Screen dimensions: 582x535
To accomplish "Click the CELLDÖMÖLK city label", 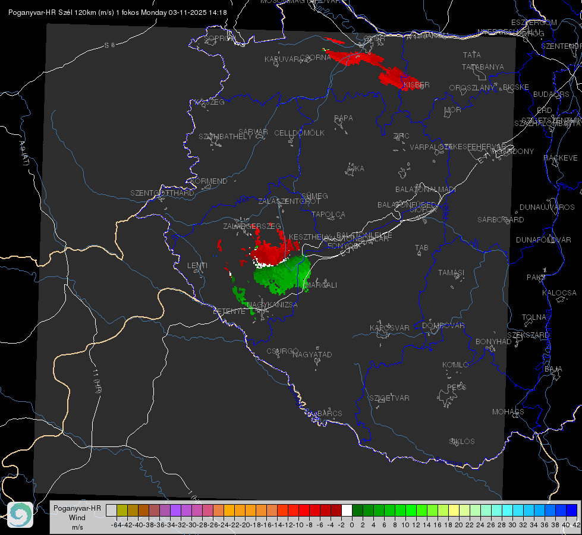I will click(x=300, y=133).
